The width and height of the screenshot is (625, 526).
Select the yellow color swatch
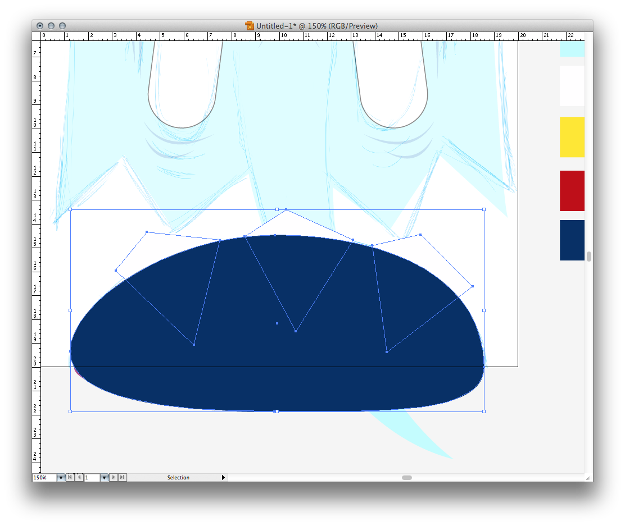coord(572,137)
